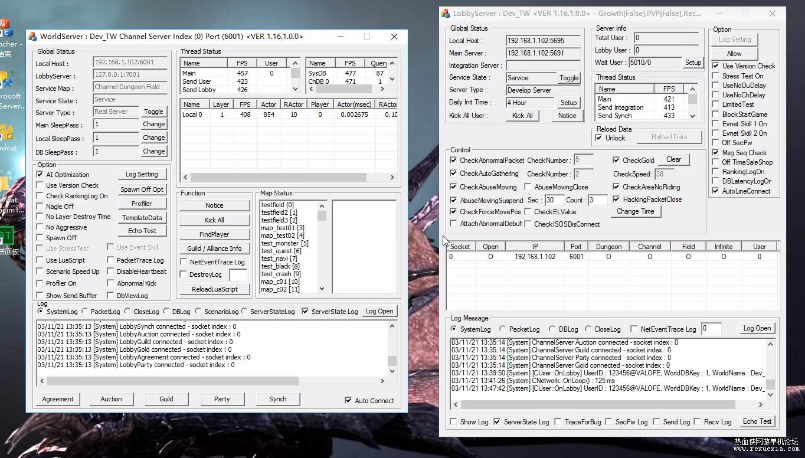Click Notice in Function panel
Screen dimensions: 805x458
(214, 205)
